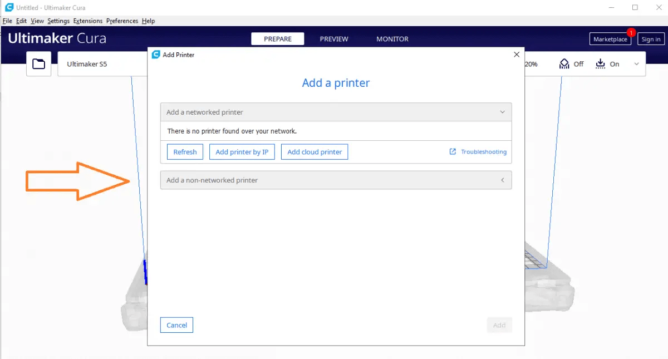Click Cancel in the Add Printer dialog
668x359 pixels.
[176, 325]
